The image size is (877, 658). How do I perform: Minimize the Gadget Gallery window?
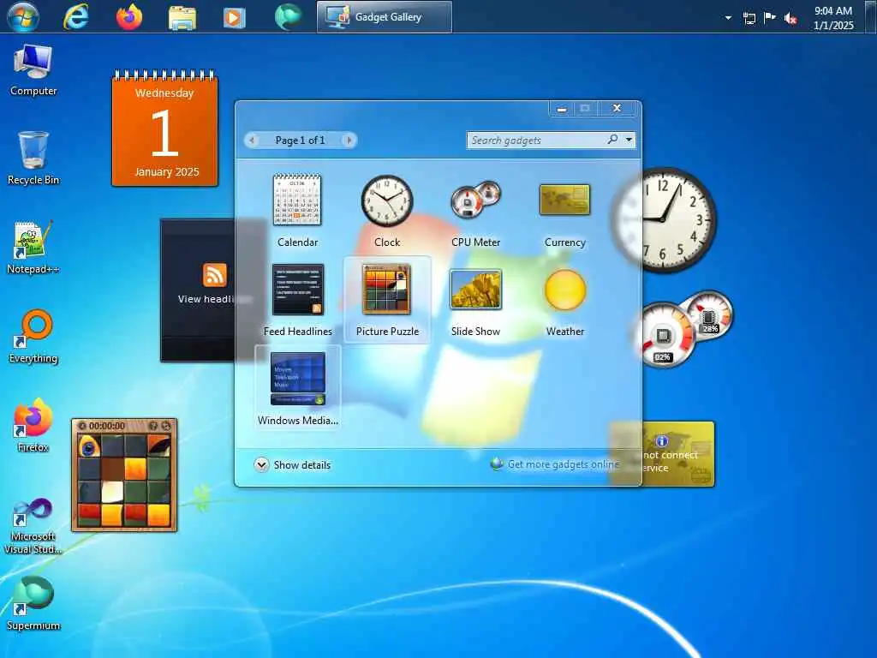pyautogui.click(x=562, y=109)
